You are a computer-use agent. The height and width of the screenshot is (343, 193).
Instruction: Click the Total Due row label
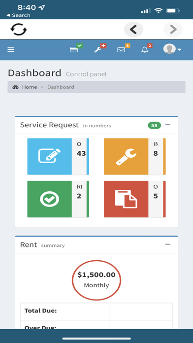(x=41, y=310)
